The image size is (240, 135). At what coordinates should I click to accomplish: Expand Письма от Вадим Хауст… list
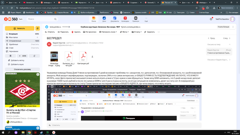coord(219,60)
